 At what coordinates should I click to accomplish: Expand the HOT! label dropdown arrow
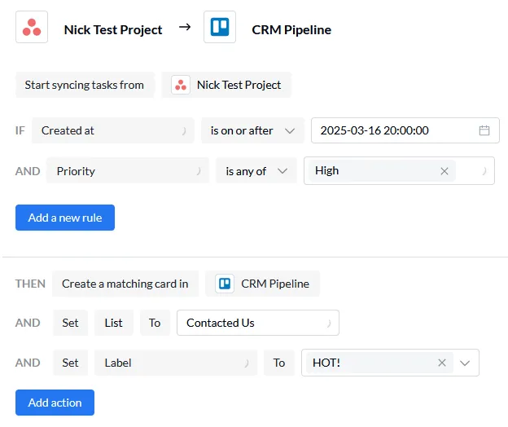[465, 363]
